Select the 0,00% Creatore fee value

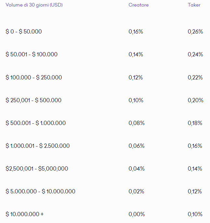pyautogui.click(x=137, y=214)
